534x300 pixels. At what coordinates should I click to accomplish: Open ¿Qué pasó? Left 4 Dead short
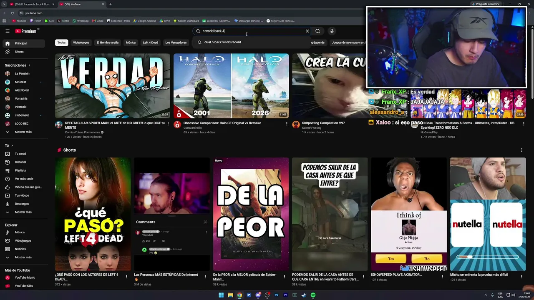click(x=93, y=214)
